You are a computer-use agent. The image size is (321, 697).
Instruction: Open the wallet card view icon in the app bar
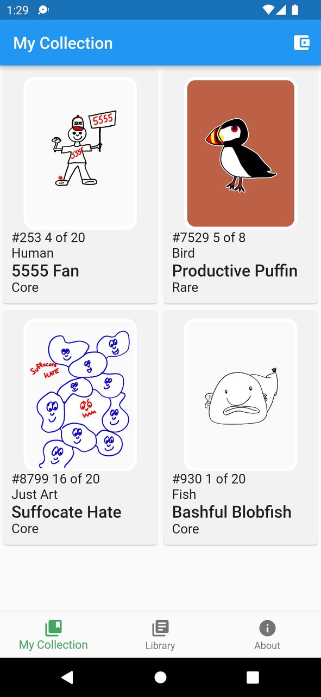click(x=302, y=42)
